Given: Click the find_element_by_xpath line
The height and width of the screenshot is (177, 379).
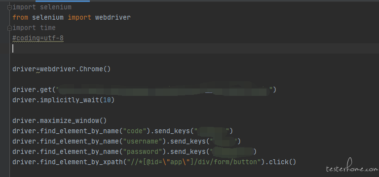Looking at the screenshot, I should pos(154,162).
